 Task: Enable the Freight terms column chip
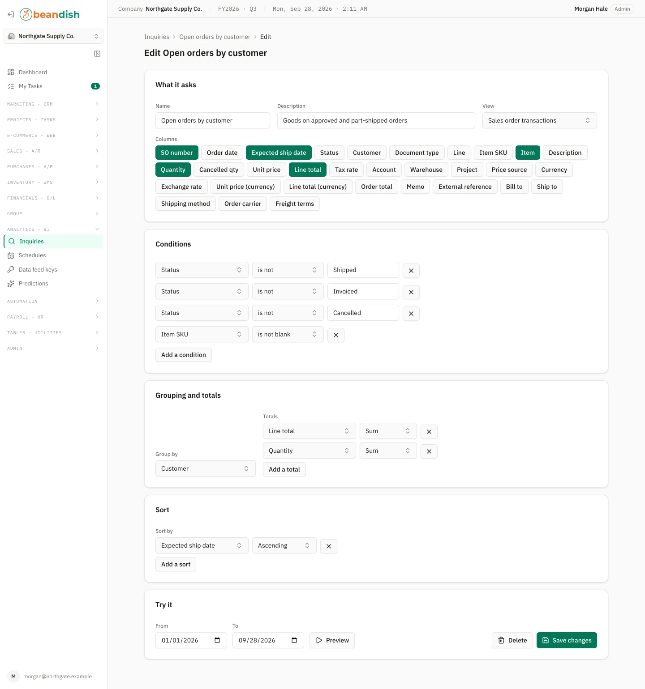295,204
